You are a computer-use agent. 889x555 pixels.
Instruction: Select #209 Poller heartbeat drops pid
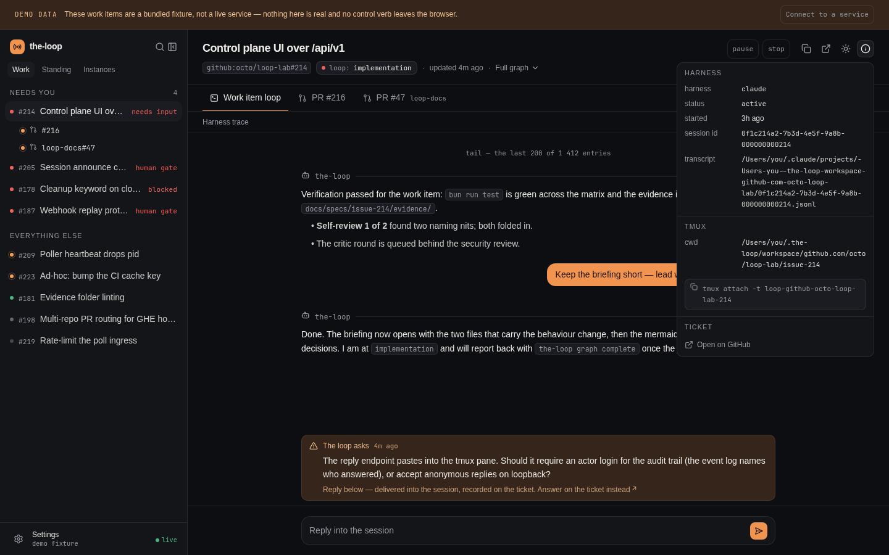point(94,255)
